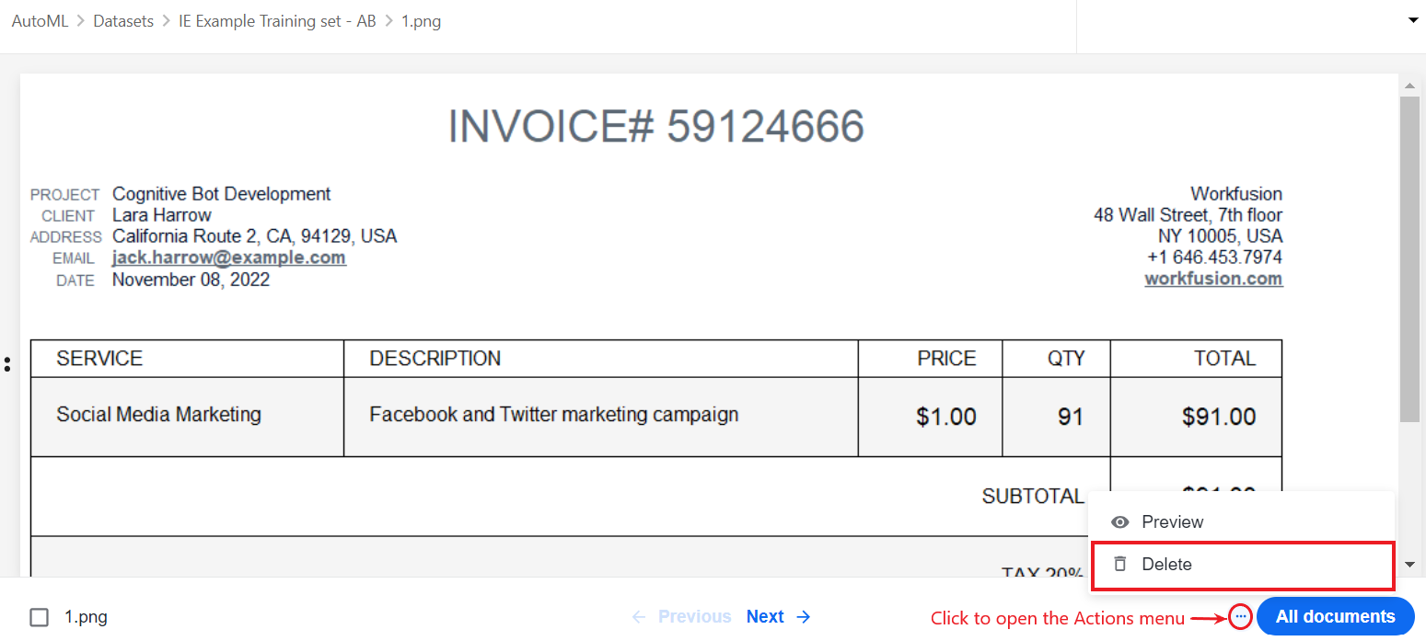Open IE Example Training set - AB breadcrumb
Screen dimensions: 1426x641
click(277, 21)
